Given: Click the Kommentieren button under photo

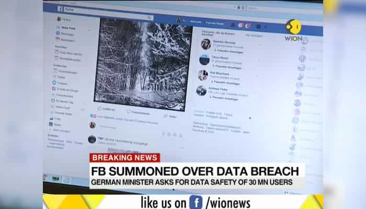Looking at the screenshot, I should point(139,112).
